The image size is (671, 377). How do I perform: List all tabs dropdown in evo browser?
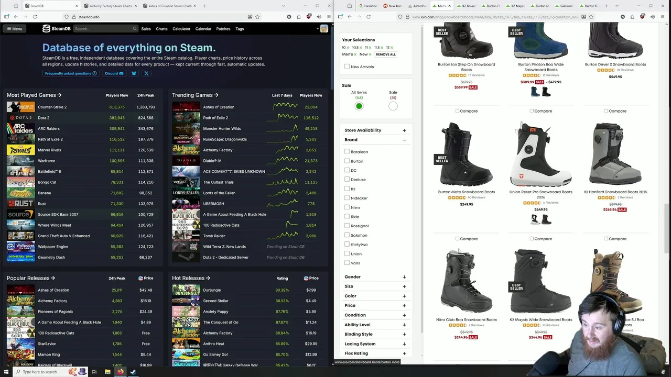(617, 6)
